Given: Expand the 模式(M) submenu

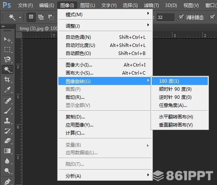Looking at the screenshot, I should click(x=105, y=14).
